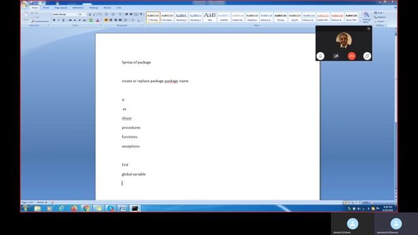Increase paragraph indent
418x235 pixels.
tap(131, 14)
